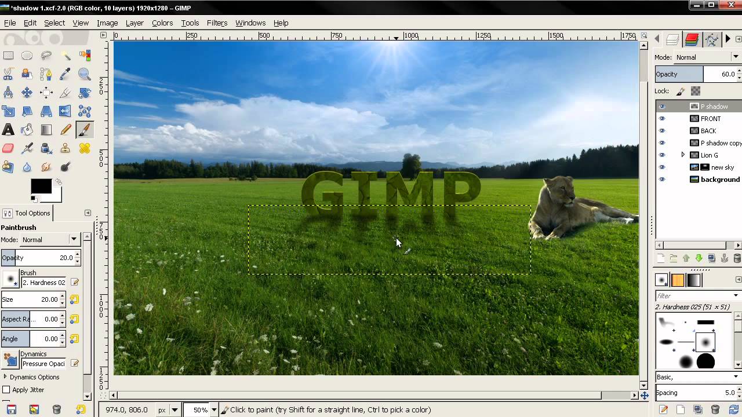Select the Shear tool
This screenshot has height=417, width=742.
27,111
